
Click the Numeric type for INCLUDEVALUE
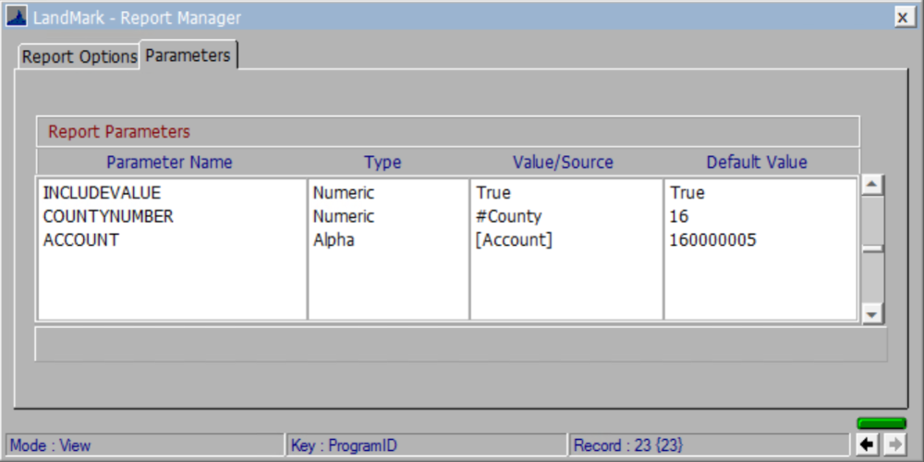tap(344, 193)
